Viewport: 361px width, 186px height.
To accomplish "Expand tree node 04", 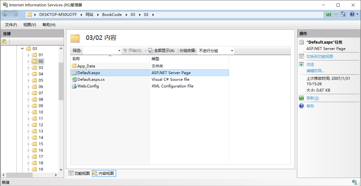I will 28,74.
